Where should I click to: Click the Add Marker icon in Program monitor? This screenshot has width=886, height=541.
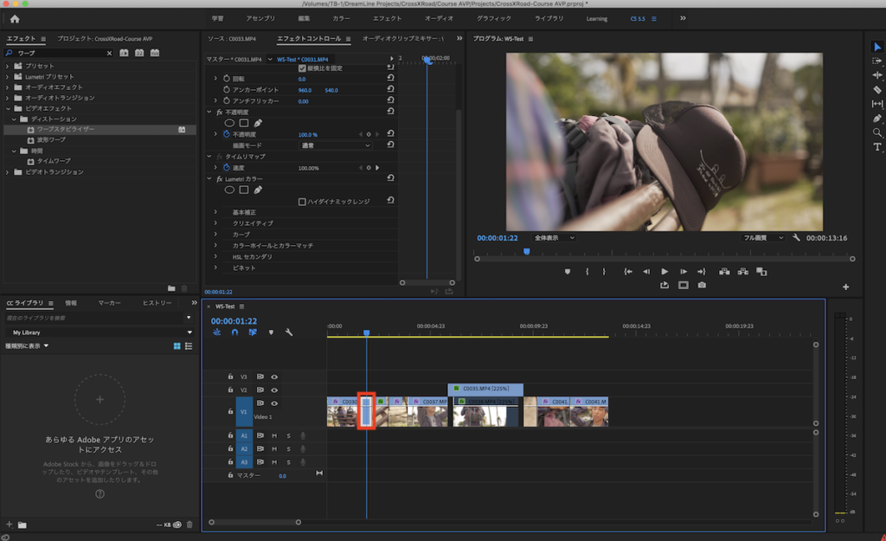(567, 271)
